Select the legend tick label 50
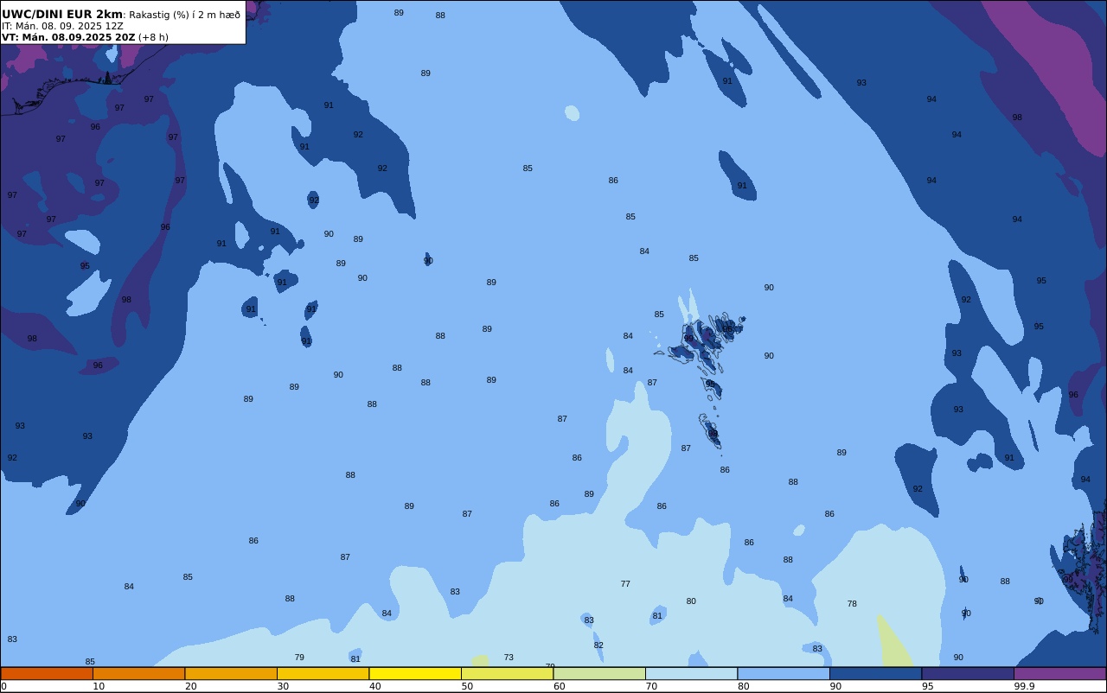 click(x=467, y=686)
